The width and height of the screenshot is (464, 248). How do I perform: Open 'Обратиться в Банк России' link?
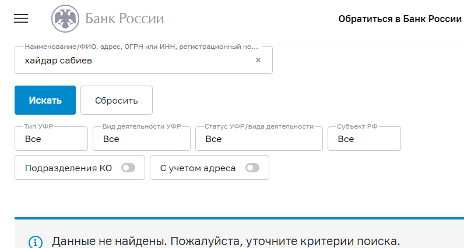399,19
